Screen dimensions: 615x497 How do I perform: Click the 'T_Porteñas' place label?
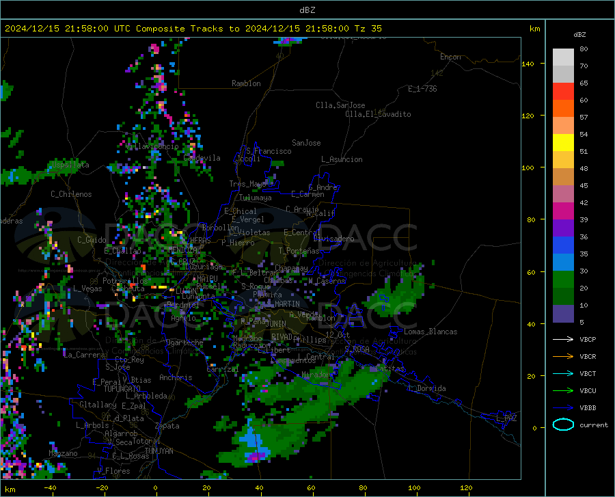(x=299, y=251)
